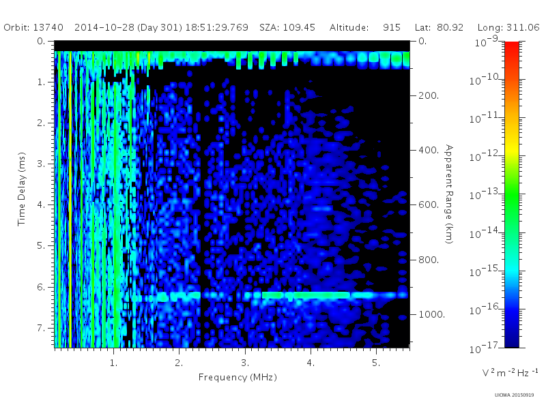The image size is (546, 409).
Task: Click the 4. frequency axis tick label
Action: 311,363
